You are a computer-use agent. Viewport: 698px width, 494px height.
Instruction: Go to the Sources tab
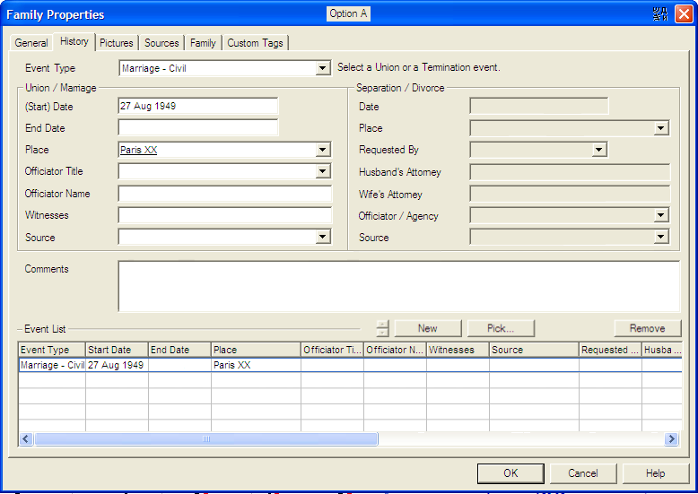[x=161, y=43]
